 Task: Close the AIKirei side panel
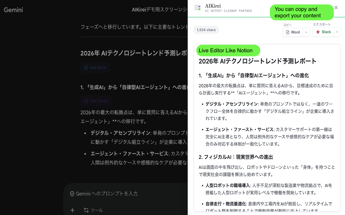pyautogui.click(x=336, y=8)
